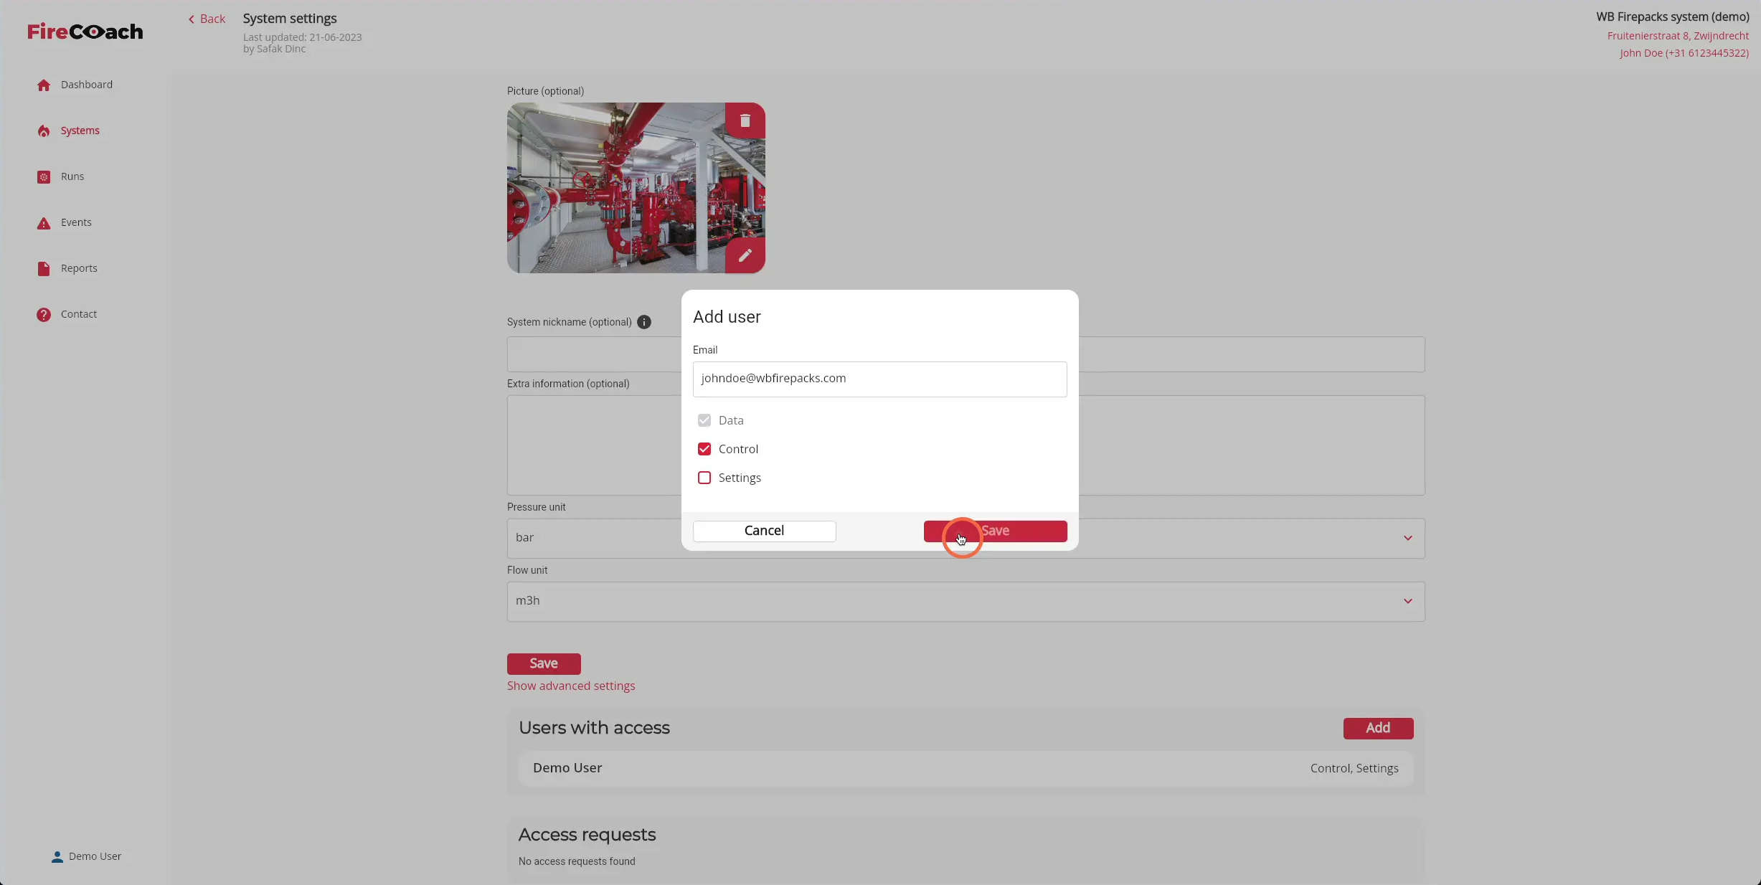Click the Email input field
Image resolution: width=1761 pixels, height=885 pixels.
tap(879, 379)
